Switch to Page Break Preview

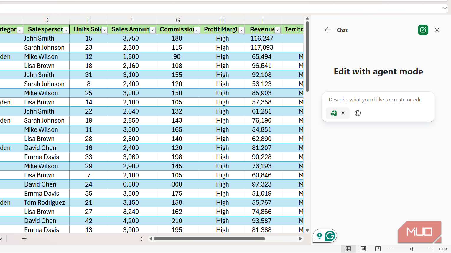tap(378, 249)
